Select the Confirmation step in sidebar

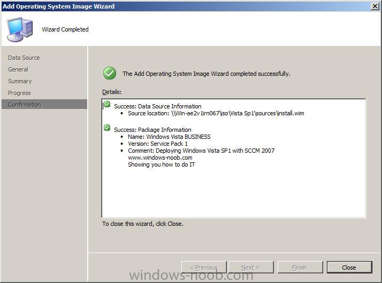pyautogui.click(x=44, y=105)
